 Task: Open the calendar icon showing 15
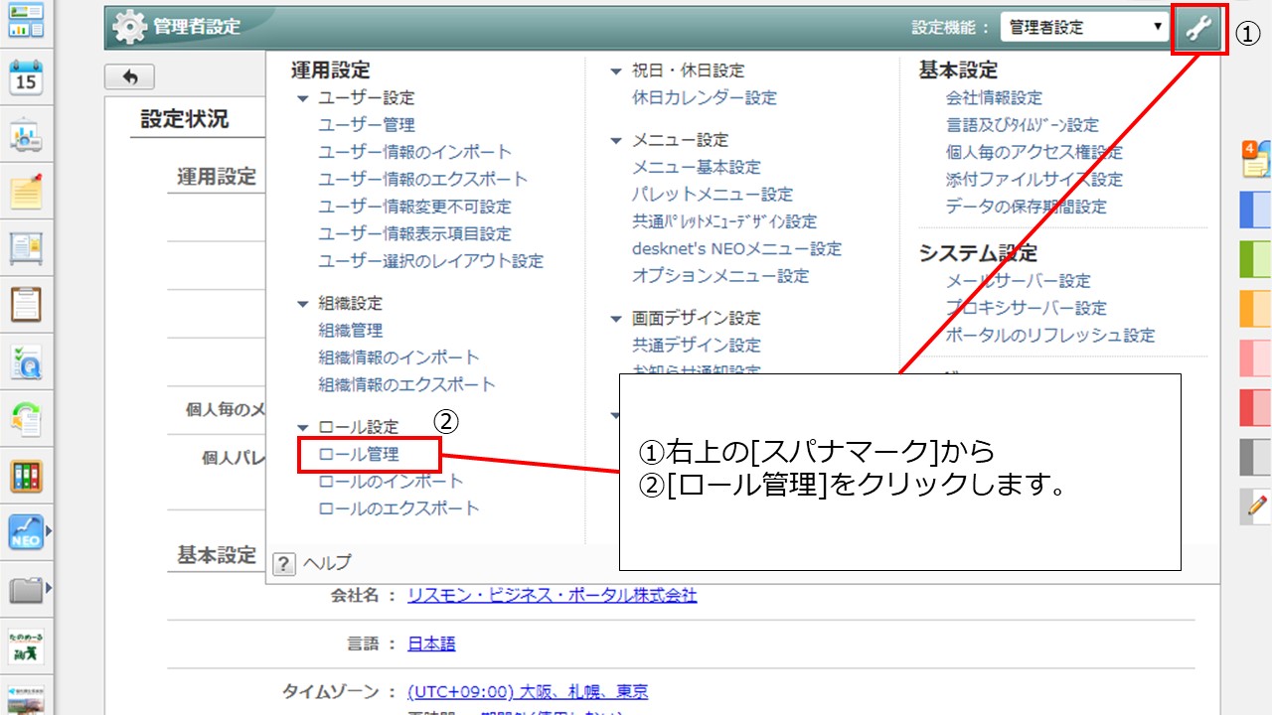pyautogui.click(x=25, y=77)
